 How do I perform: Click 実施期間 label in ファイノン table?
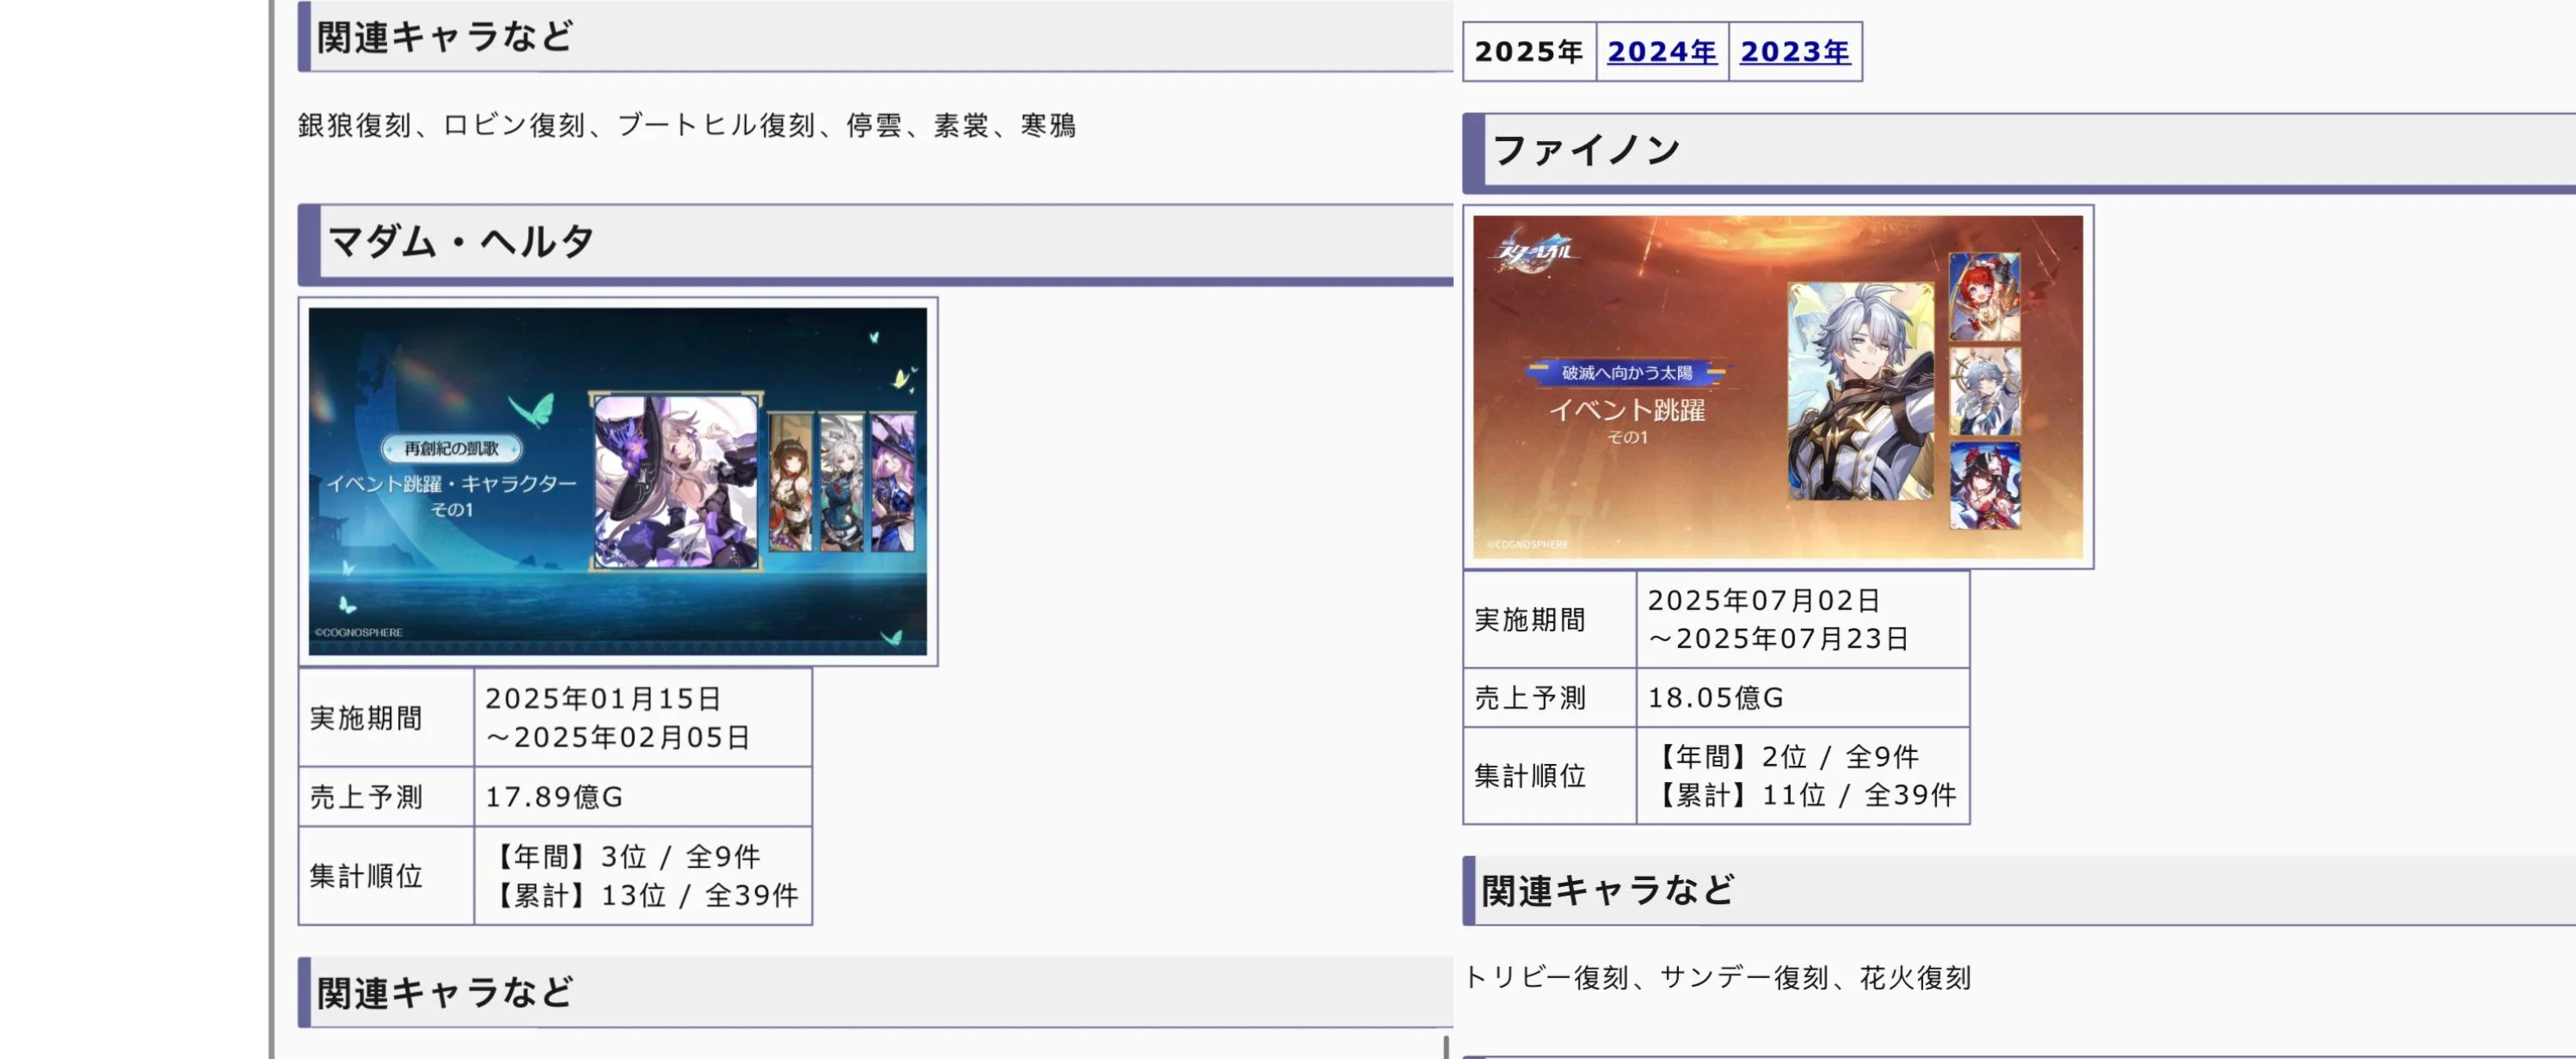(x=1530, y=620)
